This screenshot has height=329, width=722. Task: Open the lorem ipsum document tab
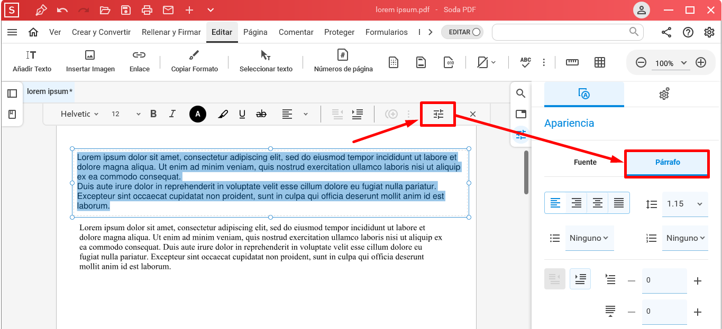point(50,91)
